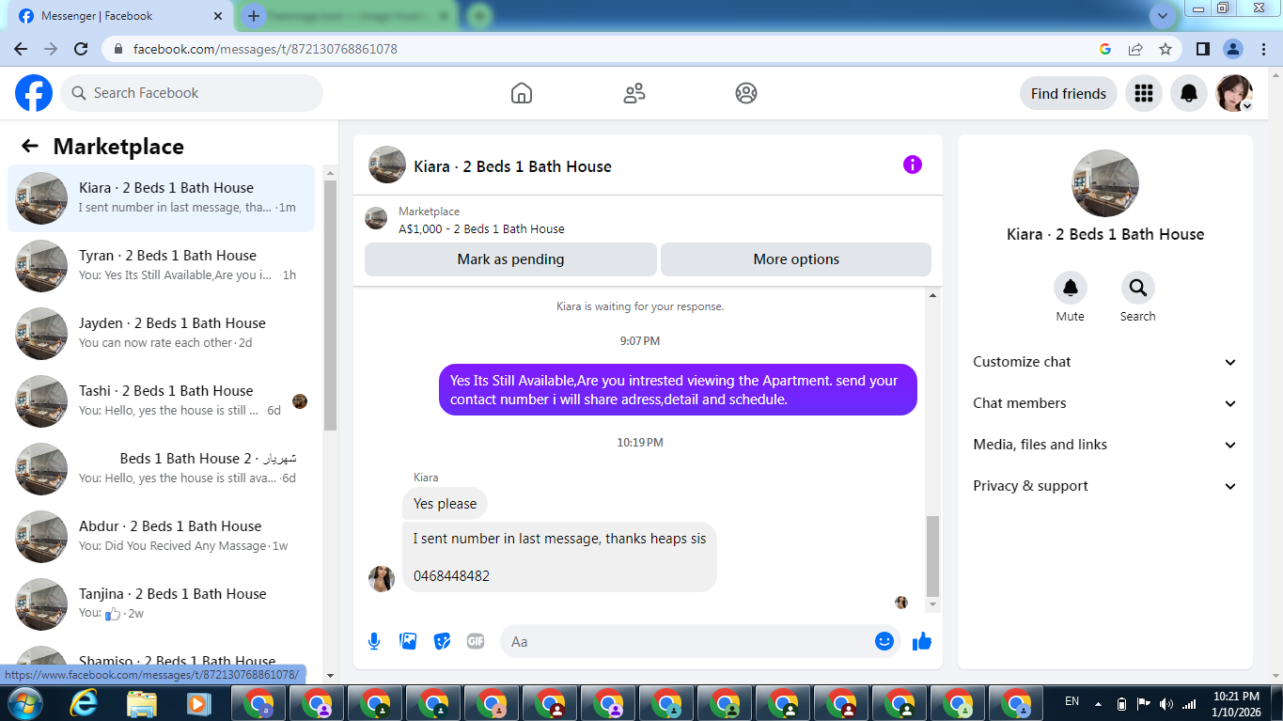
Task: Open the notifications bell icon
Action: pos(1189,93)
